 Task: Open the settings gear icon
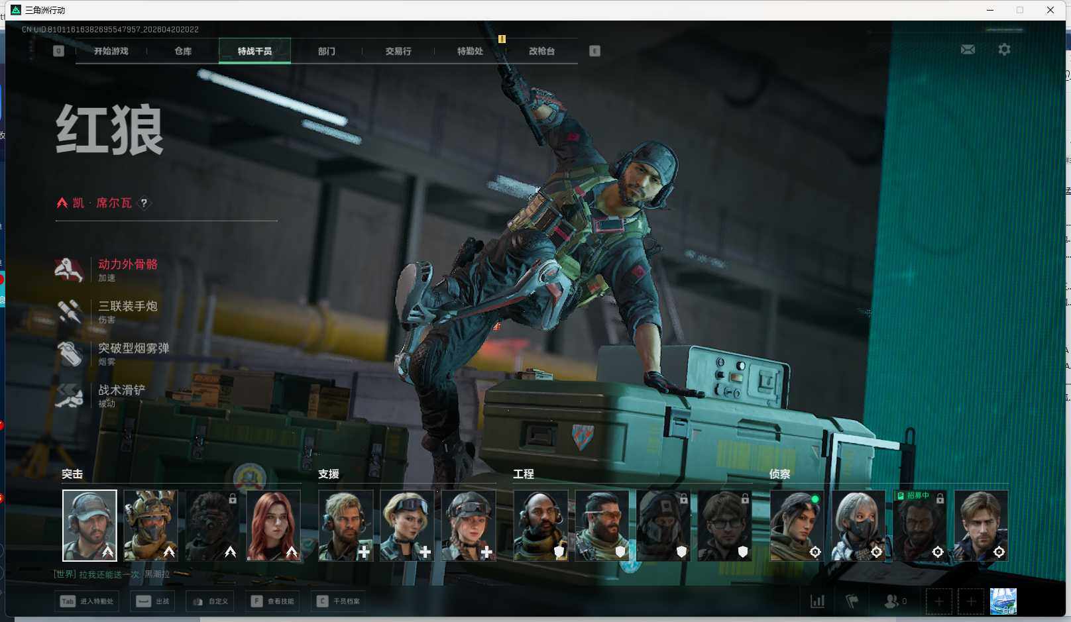point(1004,50)
